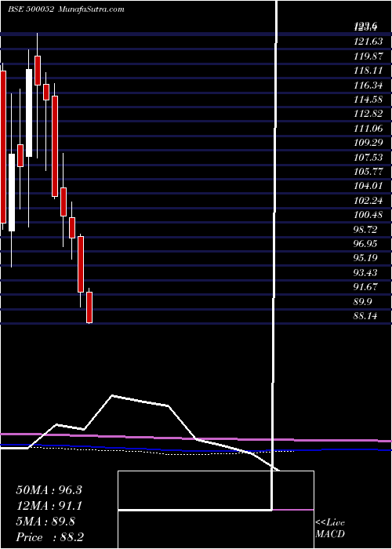Select the 119.87 price level label

[x=368, y=56]
